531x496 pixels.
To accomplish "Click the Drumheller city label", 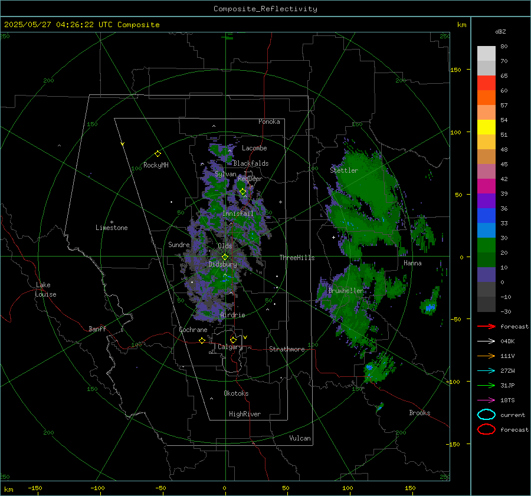I will coord(346,291).
